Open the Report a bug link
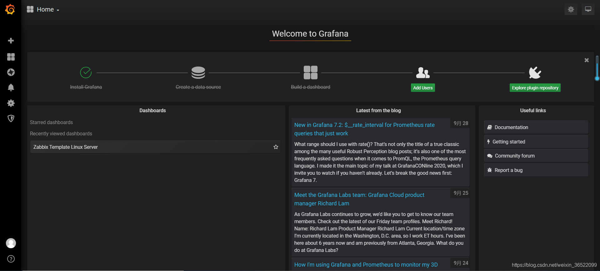The image size is (600, 271). click(x=536, y=170)
